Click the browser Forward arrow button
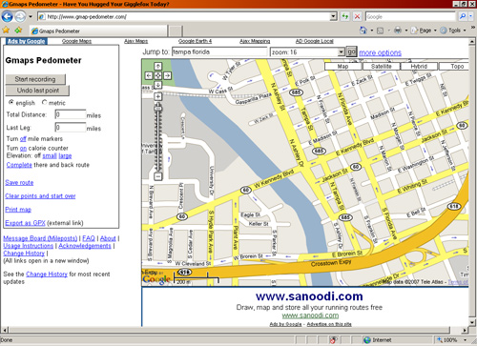The width and height of the screenshot is (477, 346). (x=20, y=16)
